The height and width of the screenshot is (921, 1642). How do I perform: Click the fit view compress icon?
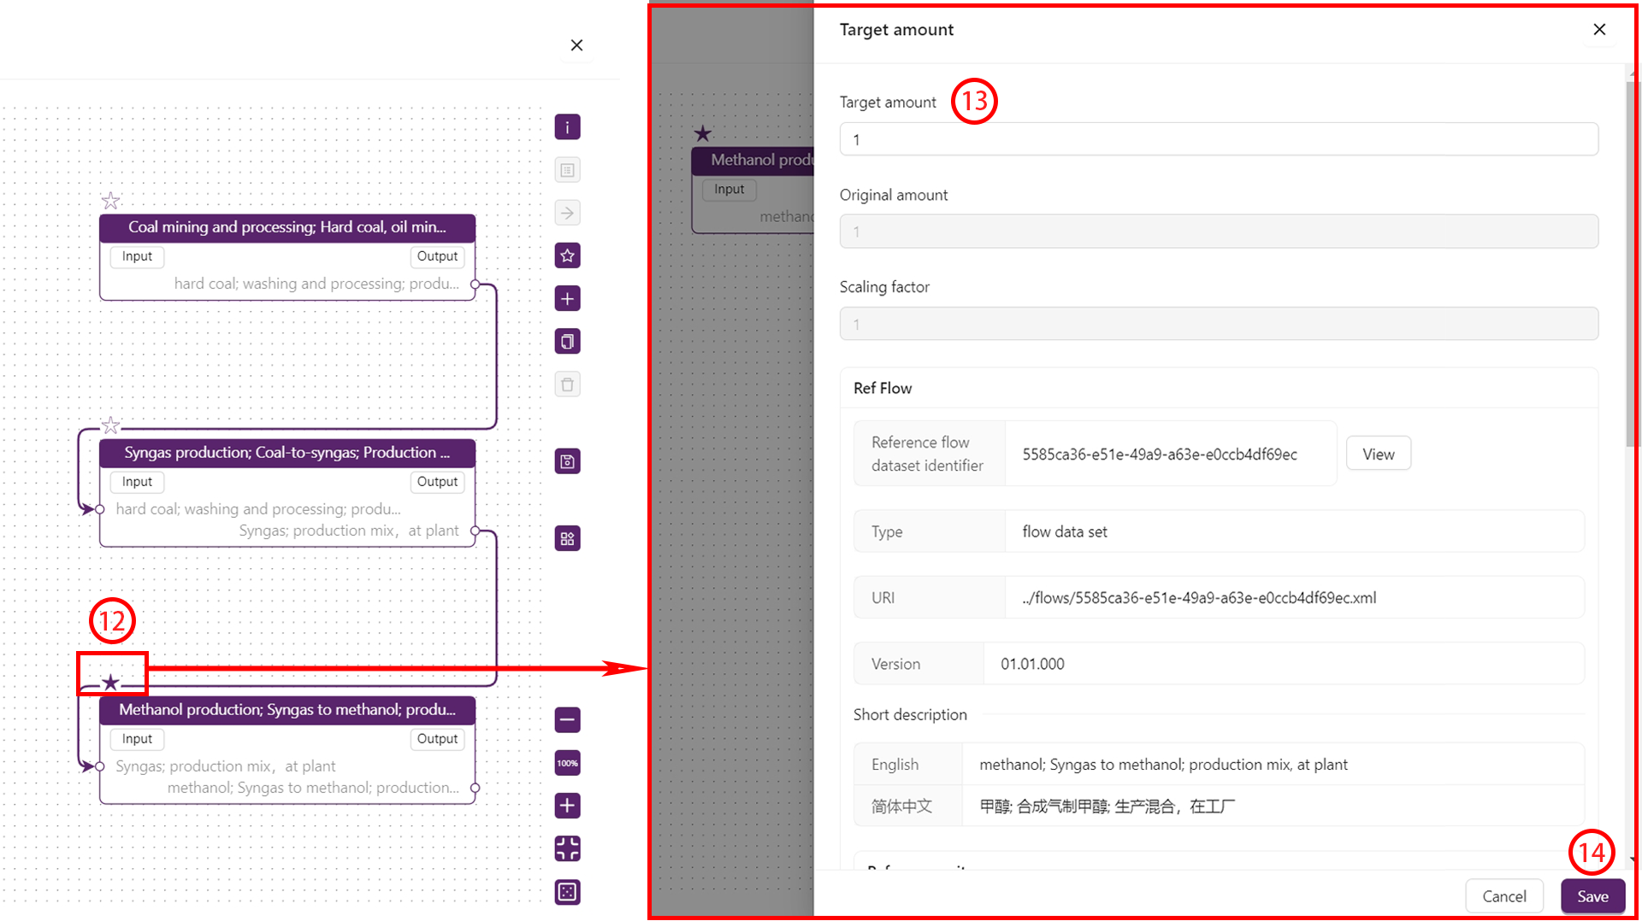567,848
